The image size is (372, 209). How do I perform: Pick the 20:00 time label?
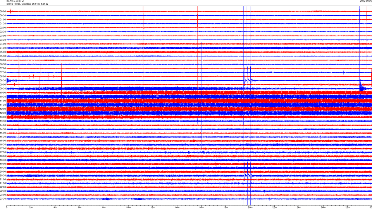[3, 171]
